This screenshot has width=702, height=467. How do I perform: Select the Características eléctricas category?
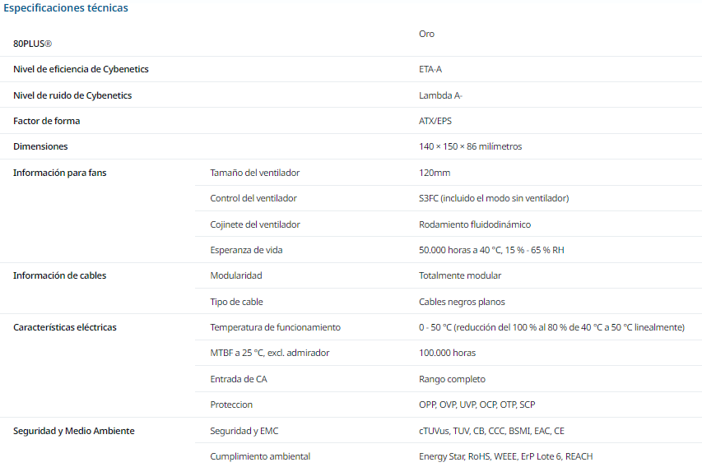[64, 327]
